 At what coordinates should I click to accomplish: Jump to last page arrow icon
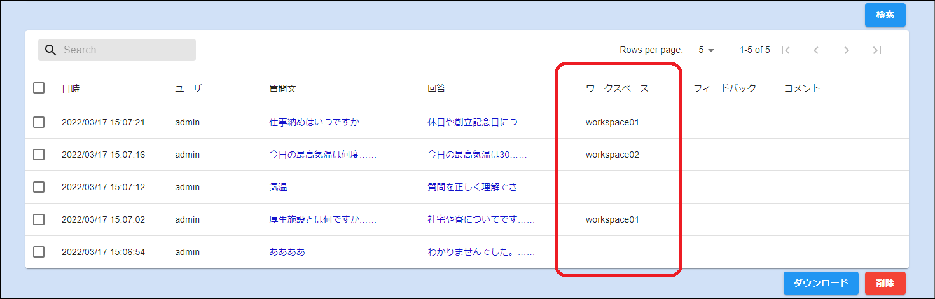pyautogui.click(x=877, y=50)
